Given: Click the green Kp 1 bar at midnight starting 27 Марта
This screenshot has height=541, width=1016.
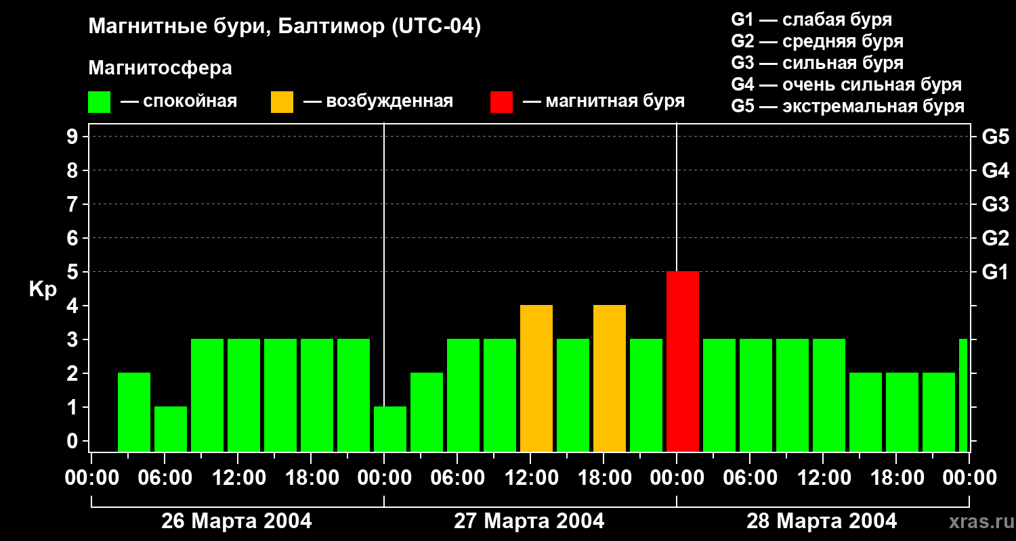Looking at the screenshot, I should coord(390,429).
